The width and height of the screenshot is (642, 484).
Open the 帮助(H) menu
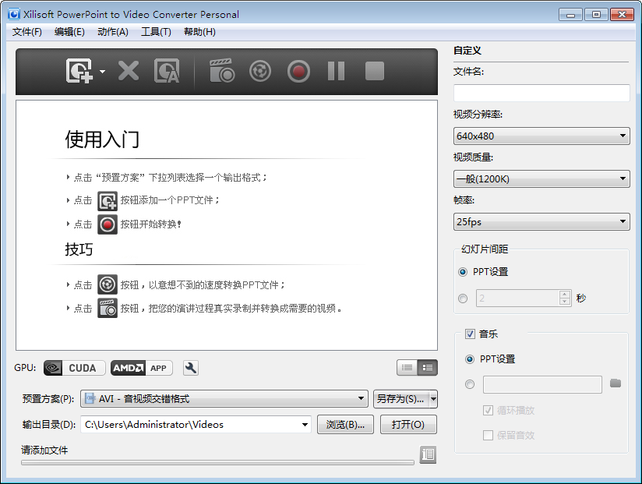tap(199, 32)
